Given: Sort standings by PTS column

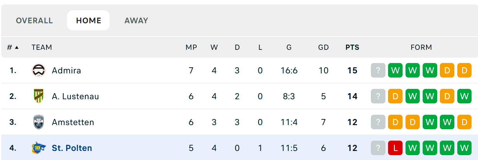Looking at the screenshot, I should [352, 48].
